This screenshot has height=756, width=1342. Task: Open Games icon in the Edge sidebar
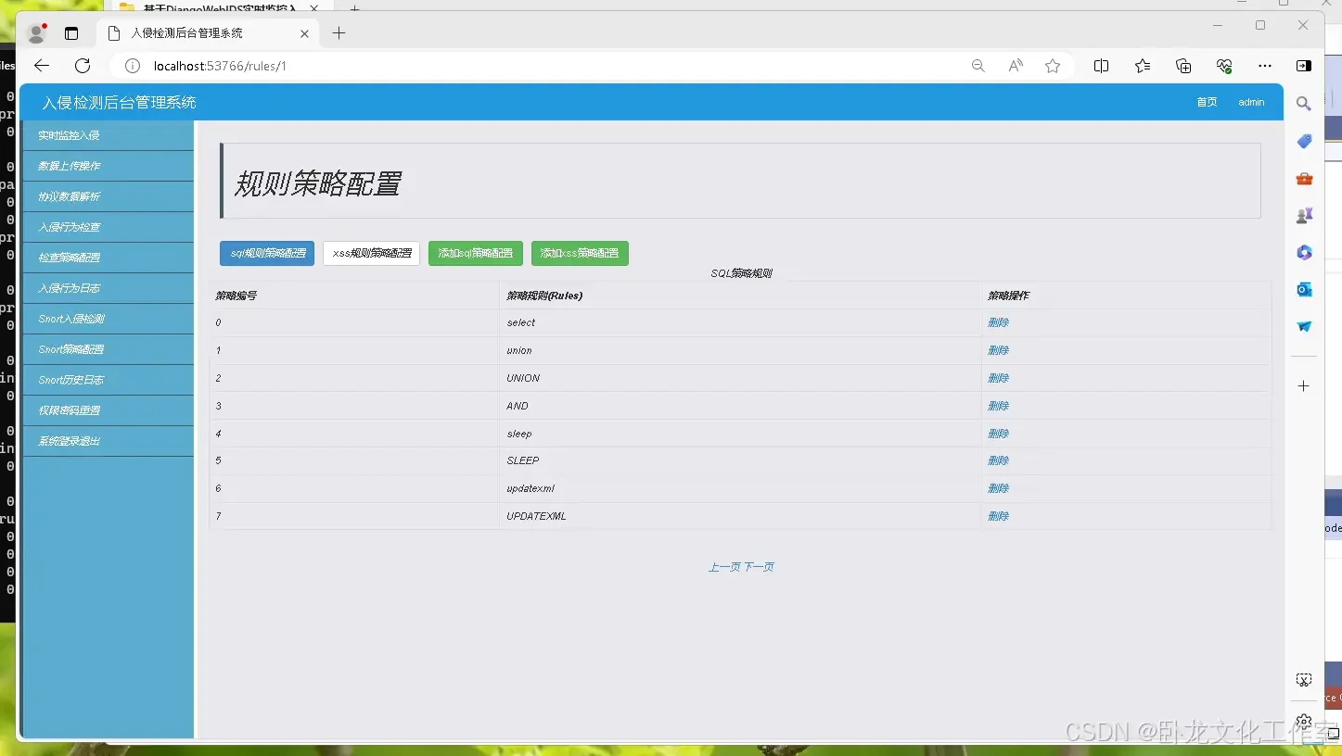click(1303, 215)
